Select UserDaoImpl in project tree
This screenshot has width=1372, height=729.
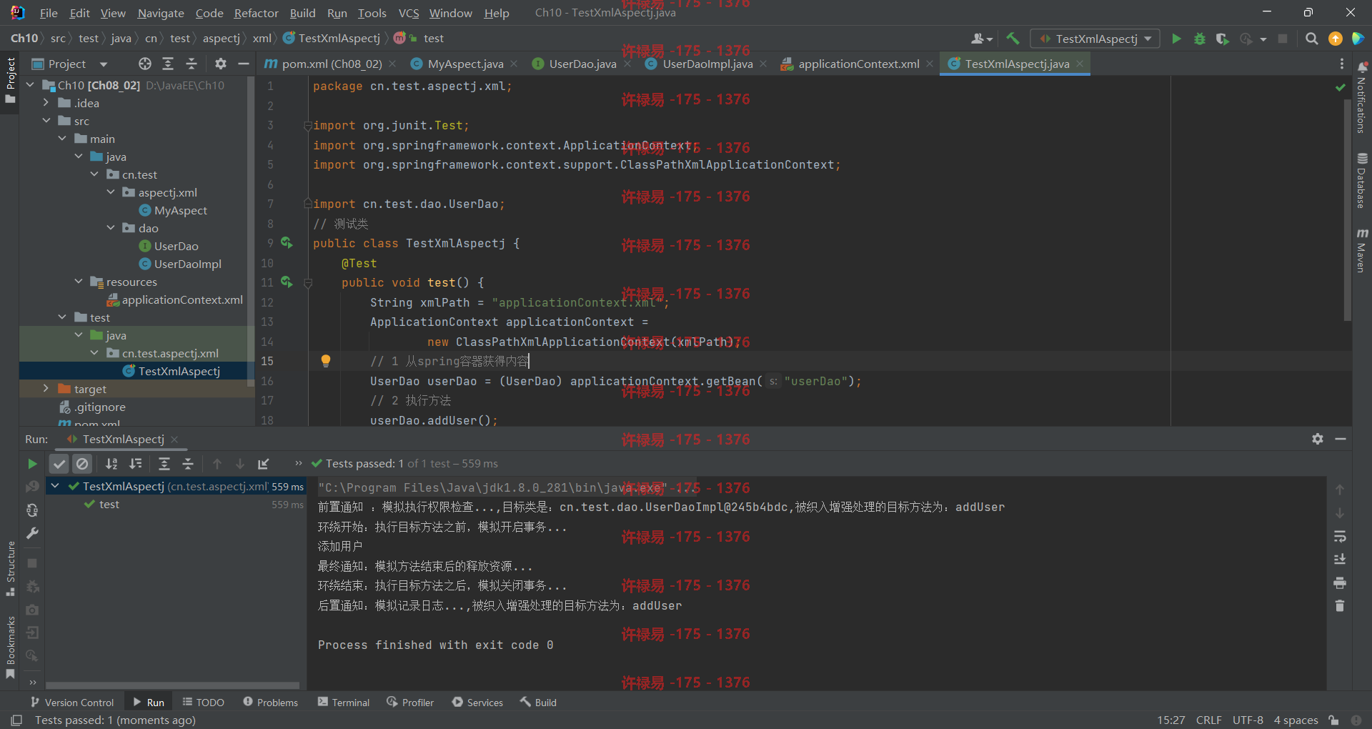tap(188, 264)
